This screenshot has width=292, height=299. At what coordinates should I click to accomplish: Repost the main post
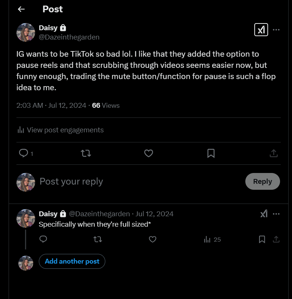tap(86, 153)
